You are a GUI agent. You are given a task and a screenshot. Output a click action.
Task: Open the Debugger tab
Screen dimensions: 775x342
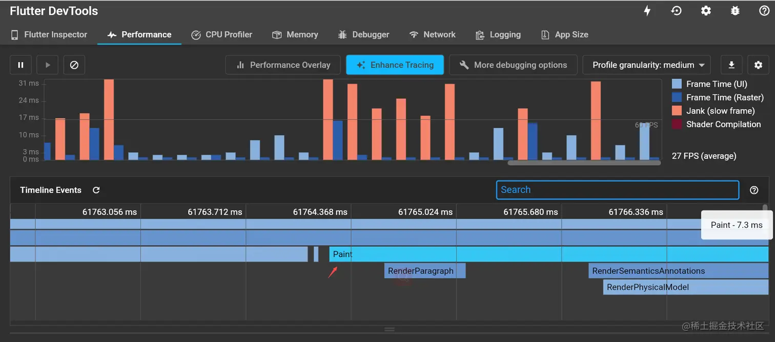pos(363,34)
